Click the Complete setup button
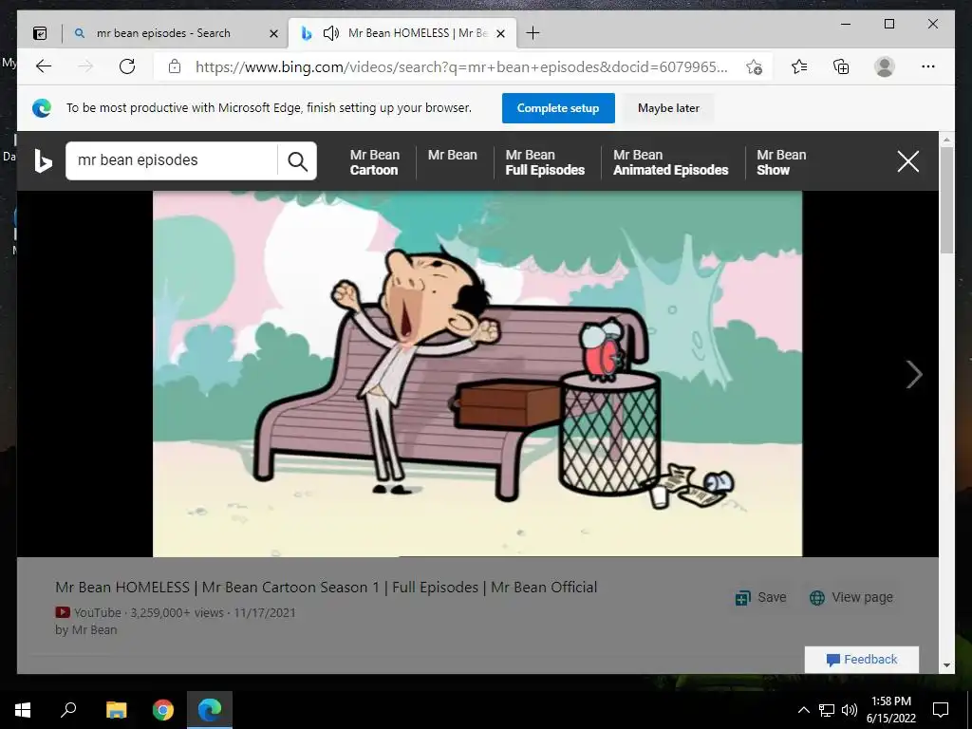Image resolution: width=972 pixels, height=729 pixels. [558, 108]
